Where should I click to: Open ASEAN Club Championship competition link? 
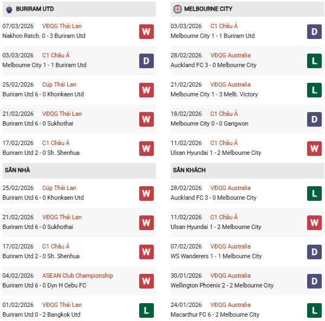[x=77, y=276]
